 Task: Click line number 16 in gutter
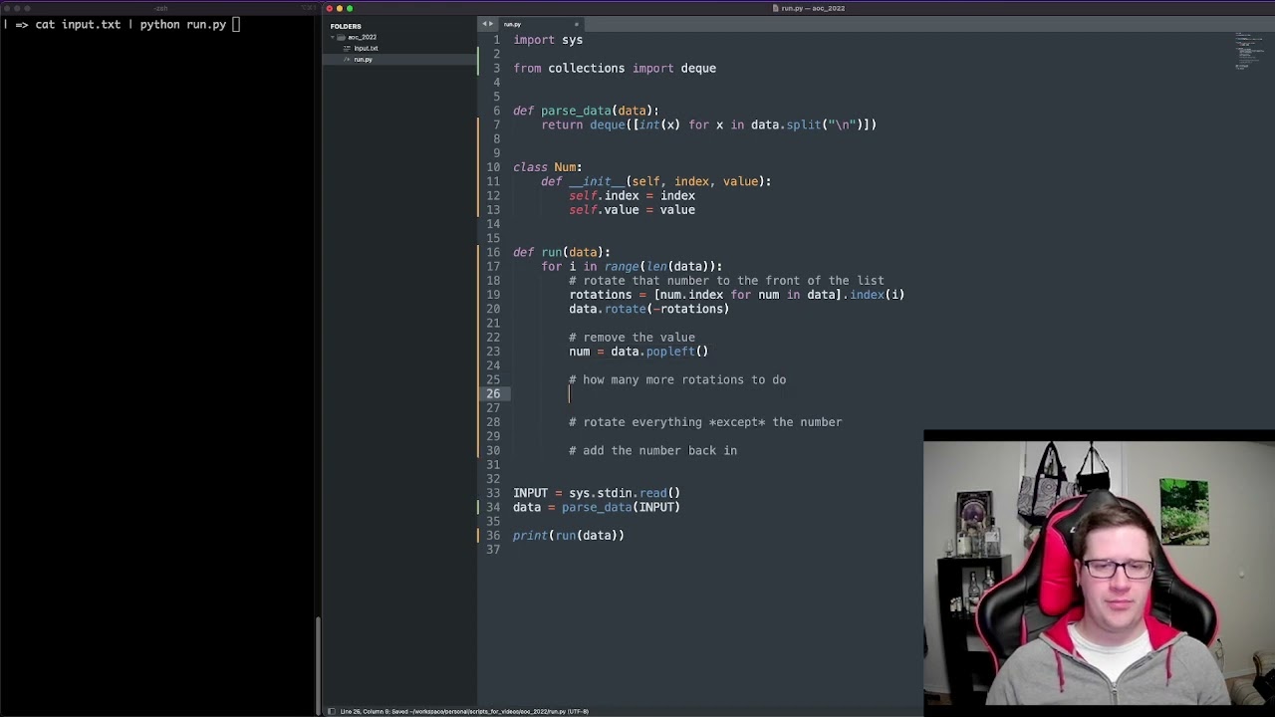pyautogui.click(x=493, y=252)
